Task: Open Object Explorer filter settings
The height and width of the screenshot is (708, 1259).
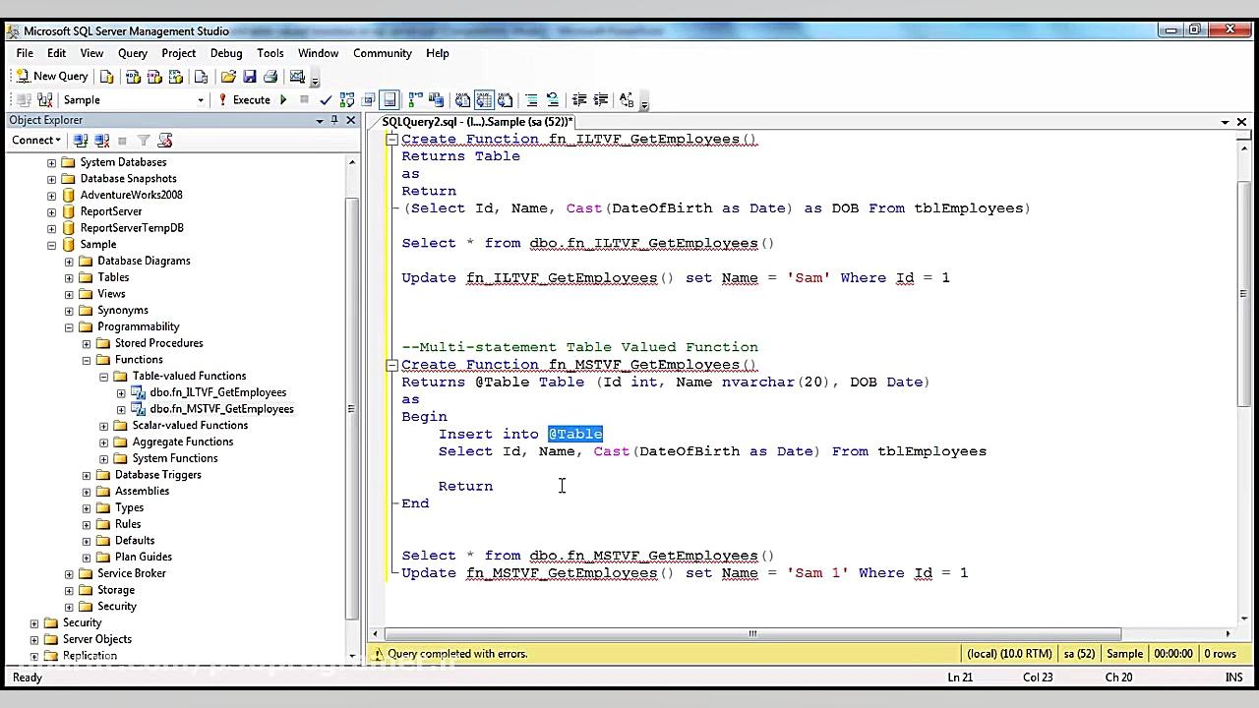Action: click(x=144, y=140)
